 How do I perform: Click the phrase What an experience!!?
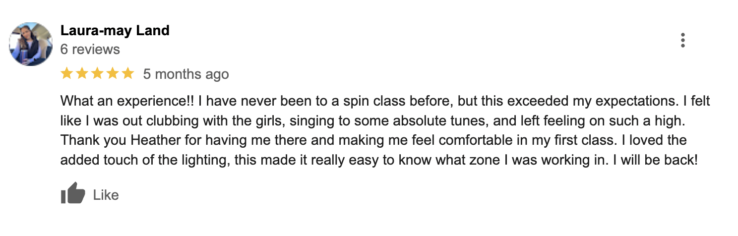coord(128,102)
